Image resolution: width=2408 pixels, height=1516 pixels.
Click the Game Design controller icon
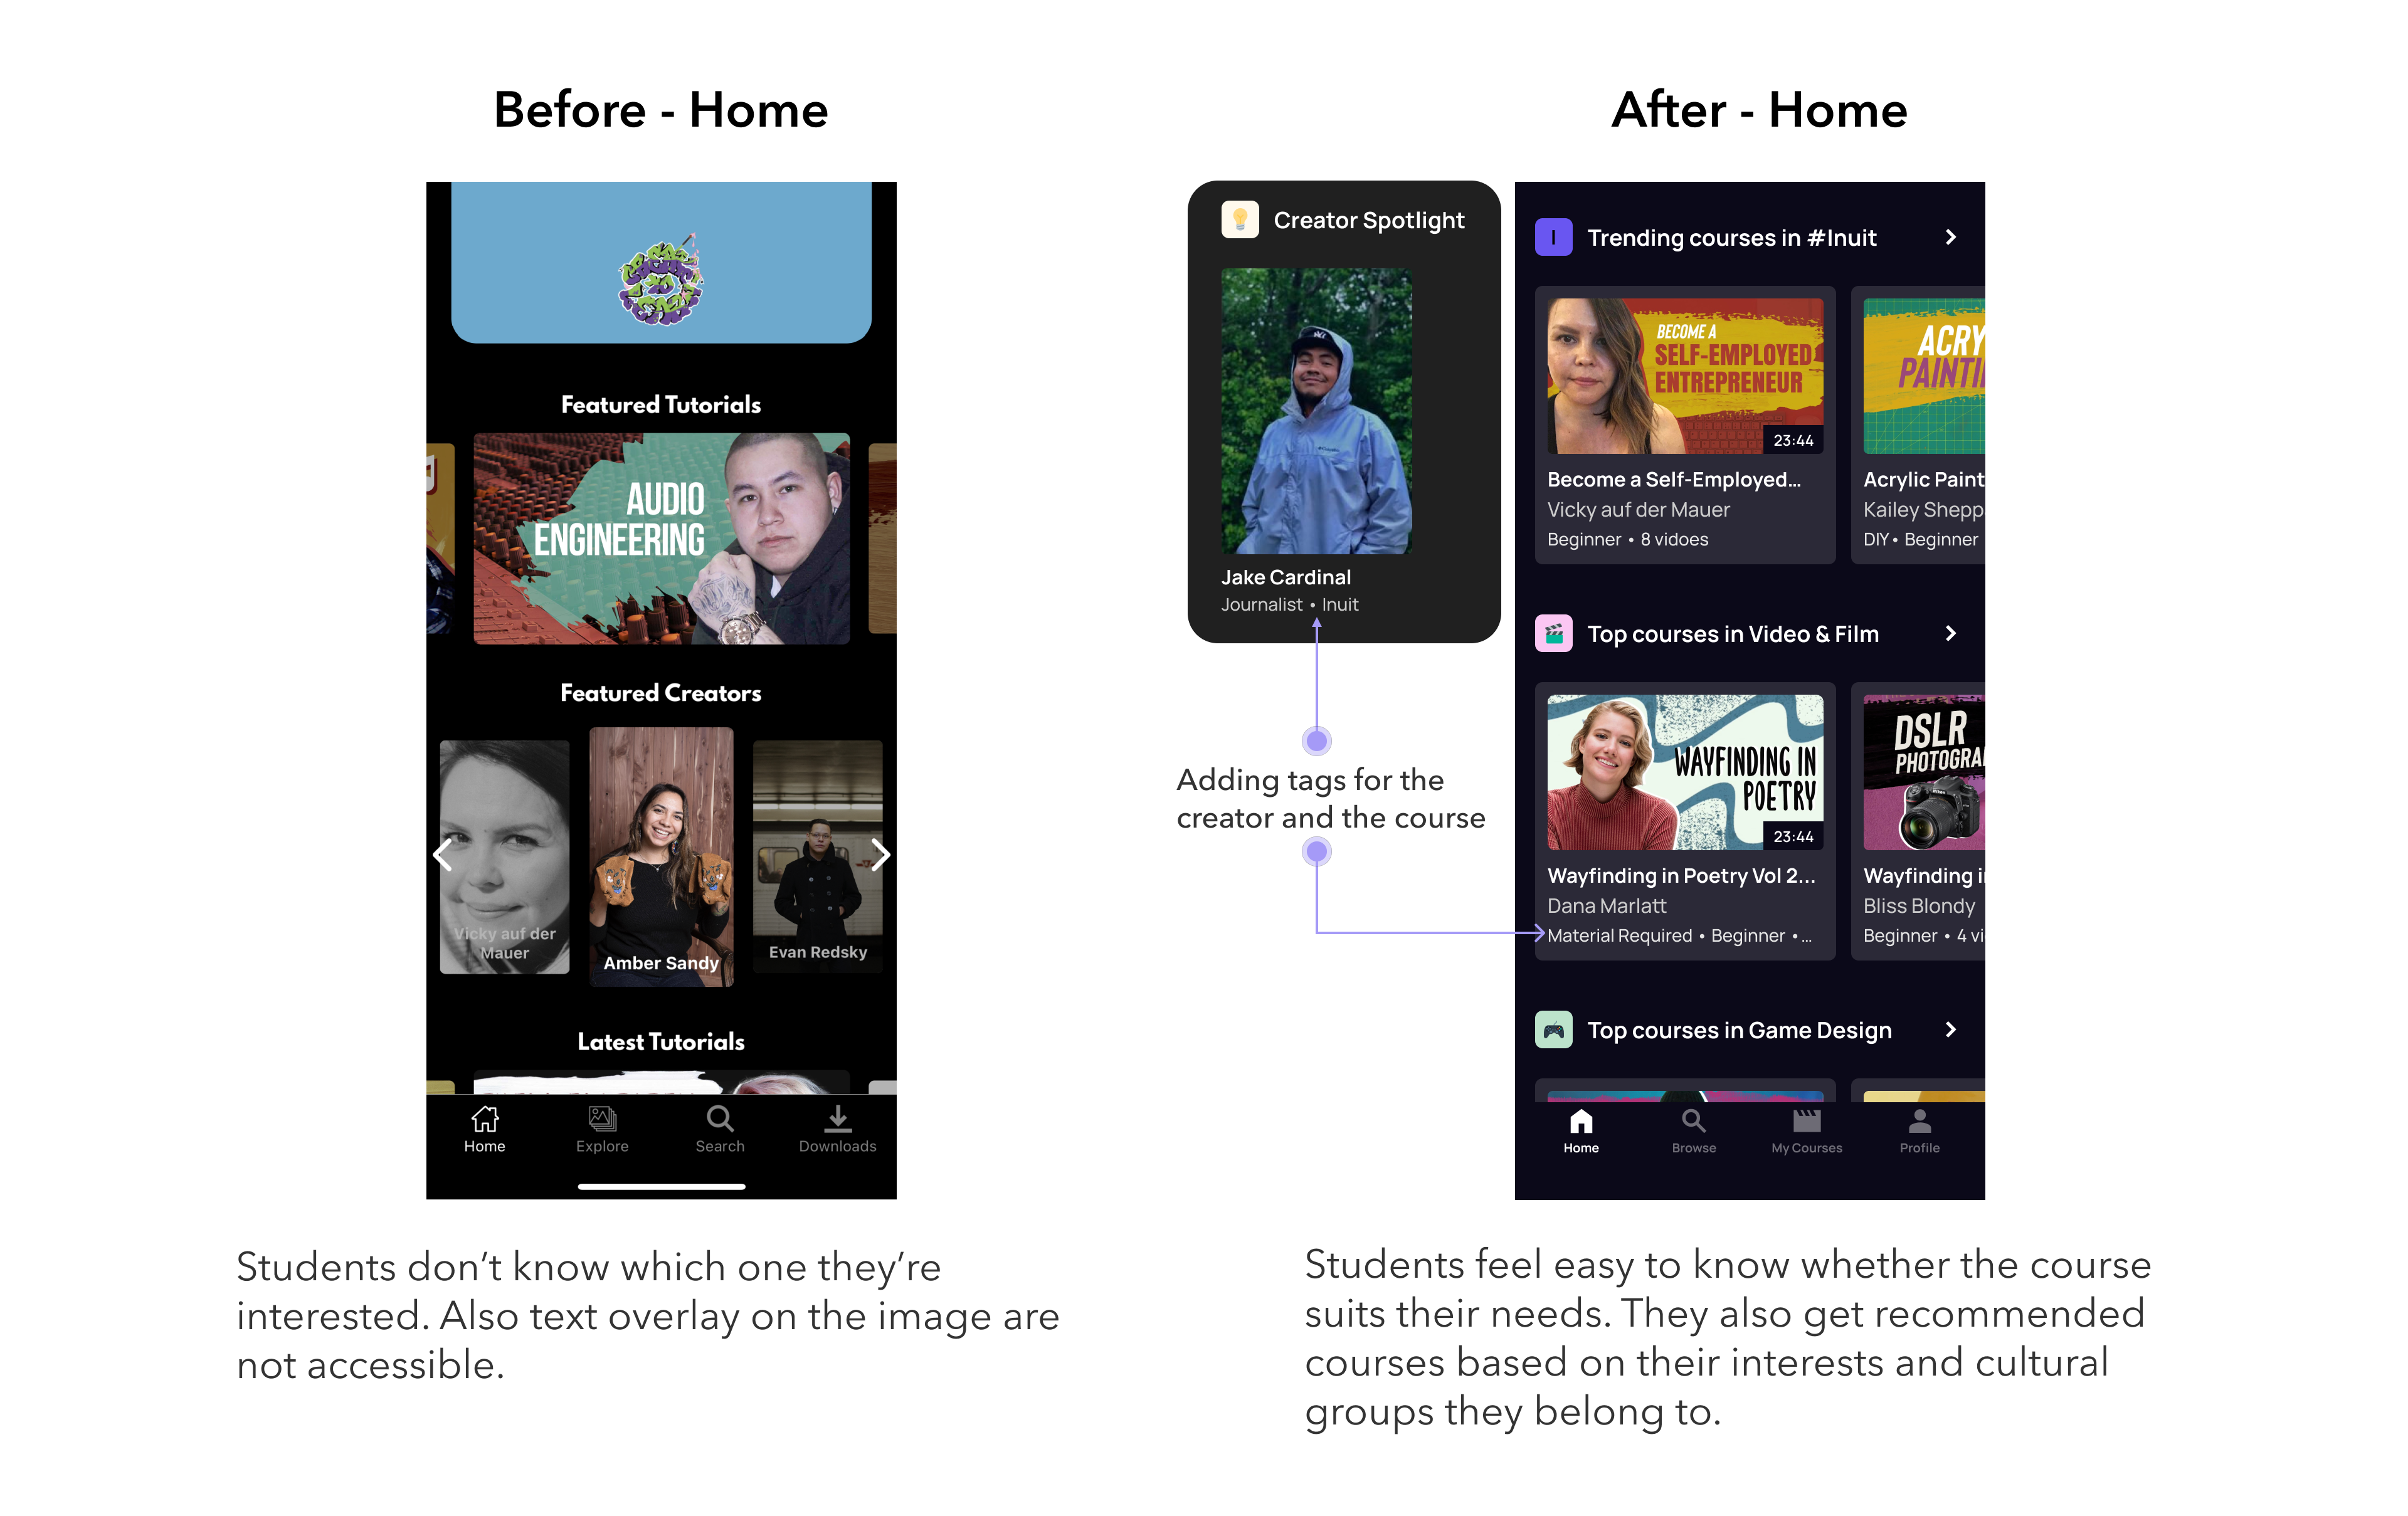1553,1030
